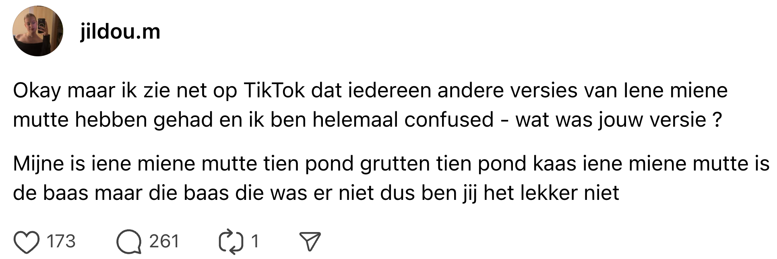Click the reply count 261

(x=164, y=242)
